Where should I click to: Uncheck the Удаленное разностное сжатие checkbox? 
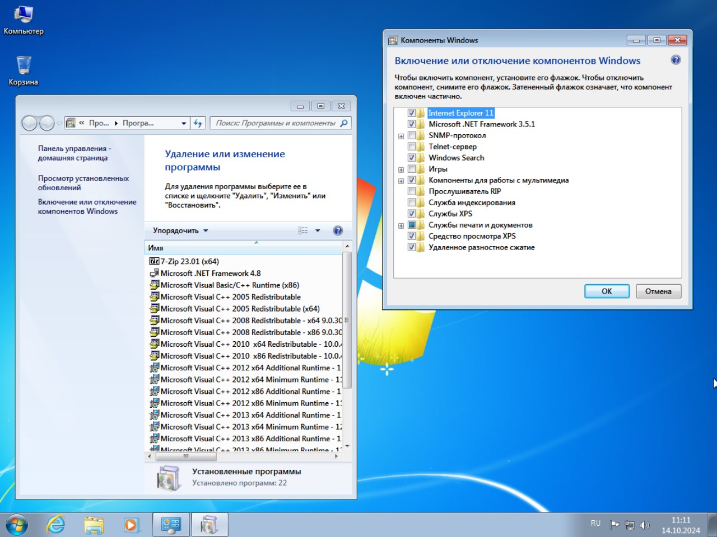[412, 247]
